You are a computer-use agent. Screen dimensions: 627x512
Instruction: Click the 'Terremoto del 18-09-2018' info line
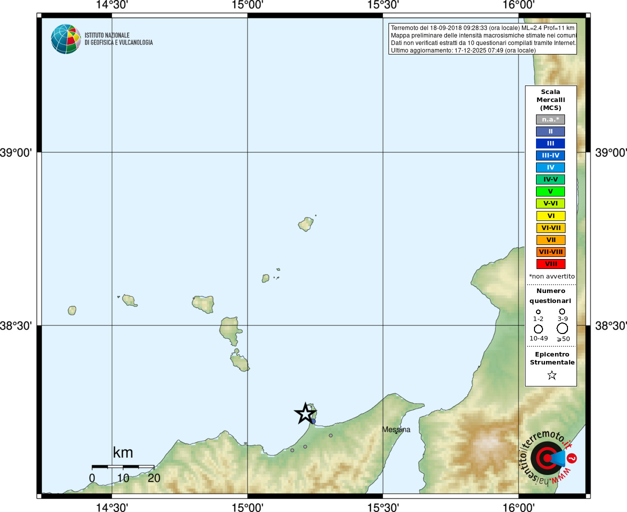(482, 28)
